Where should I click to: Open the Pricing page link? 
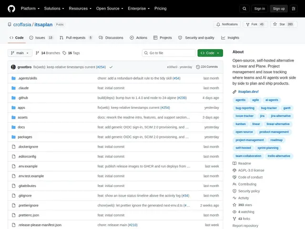160,9
